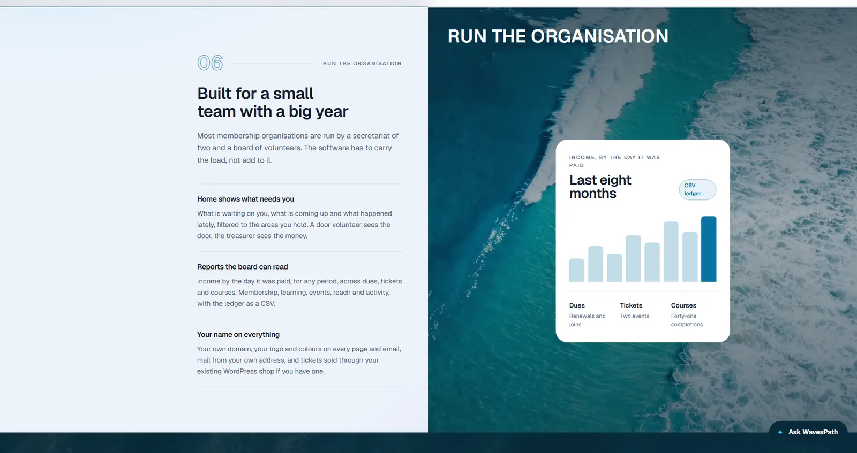Click the "Two events" caption
The image size is (857, 453).
click(x=635, y=316)
